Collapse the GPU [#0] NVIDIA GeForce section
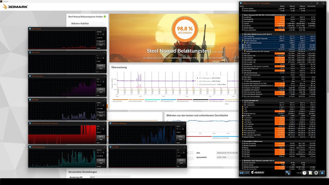The height and width of the screenshot is (185, 329). tap(241, 34)
